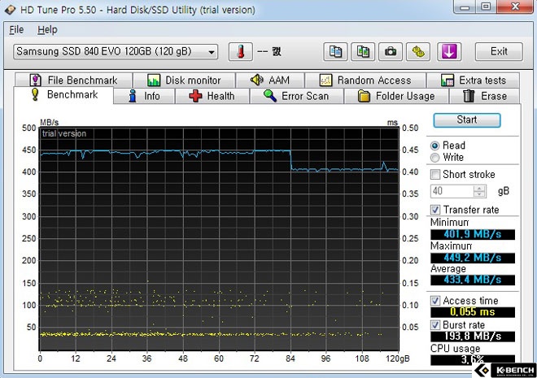Click the 0.055 ms access time value
537x378 pixels.
tap(473, 312)
